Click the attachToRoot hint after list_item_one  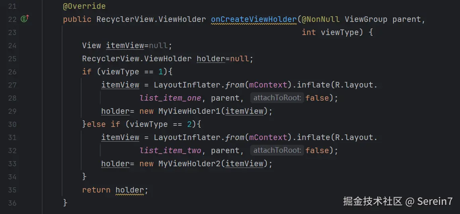coord(277,98)
